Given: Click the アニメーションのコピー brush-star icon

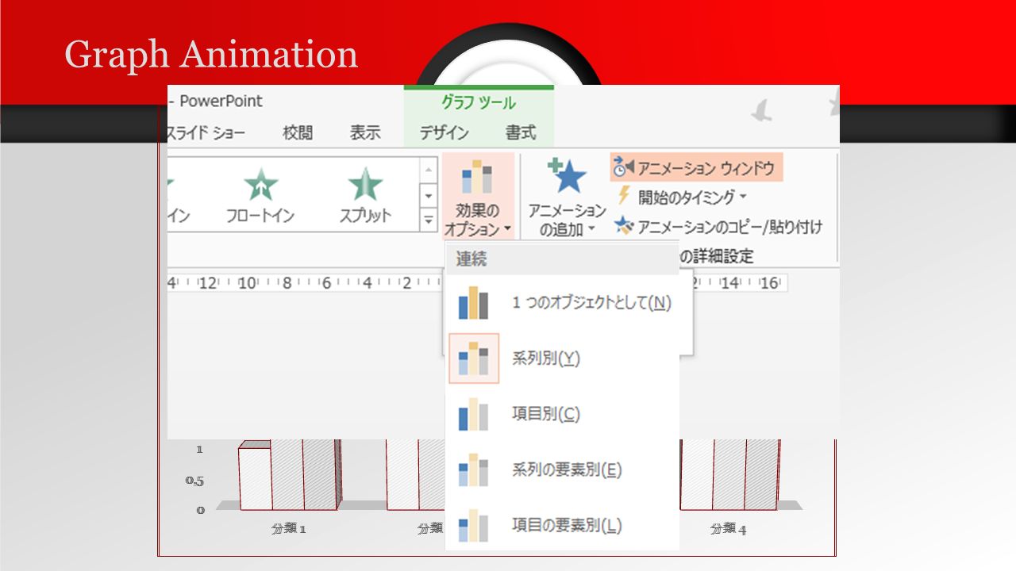Looking at the screenshot, I should (625, 227).
